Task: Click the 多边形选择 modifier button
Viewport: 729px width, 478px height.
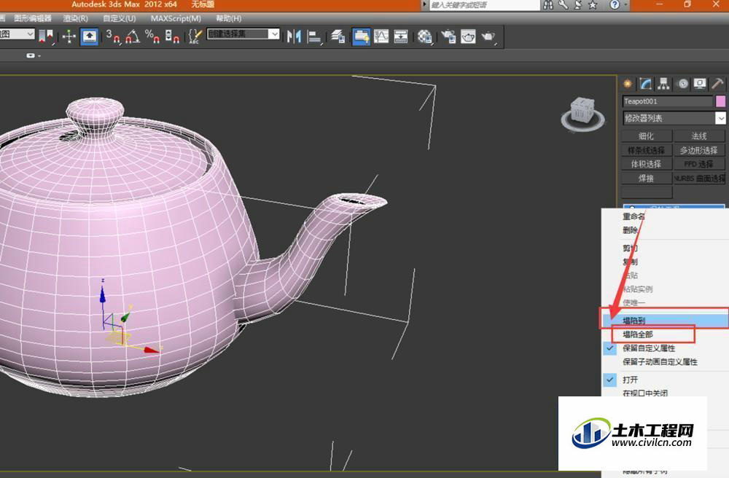Action: coord(699,150)
